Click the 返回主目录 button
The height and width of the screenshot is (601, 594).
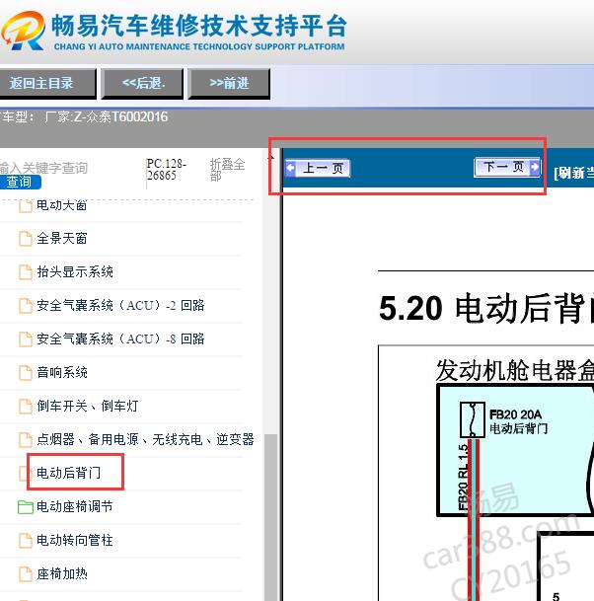(47, 84)
